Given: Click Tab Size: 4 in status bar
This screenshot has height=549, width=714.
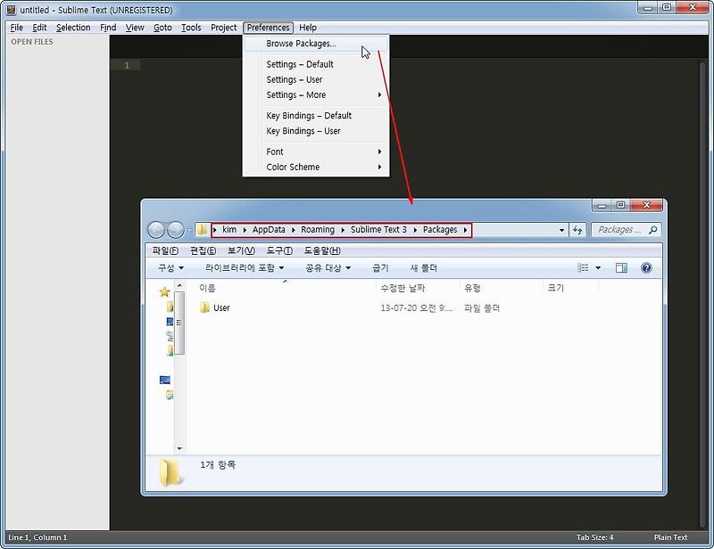Looking at the screenshot, I should coord(594,537).
